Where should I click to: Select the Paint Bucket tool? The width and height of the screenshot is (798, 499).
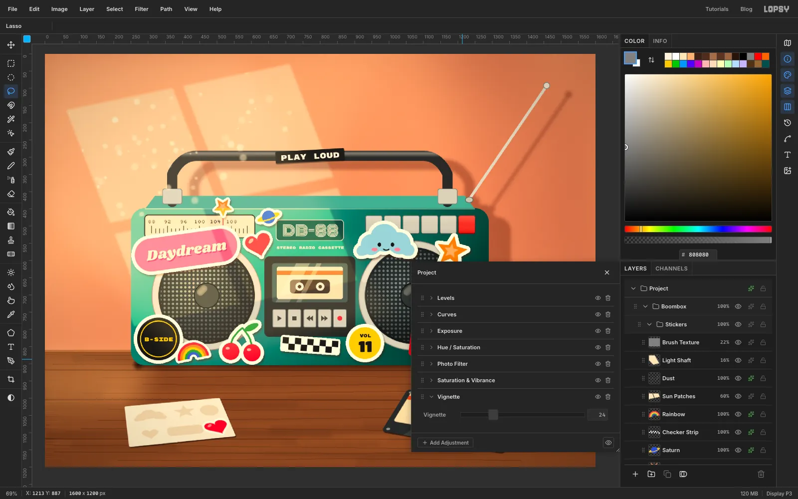(11, 212)
